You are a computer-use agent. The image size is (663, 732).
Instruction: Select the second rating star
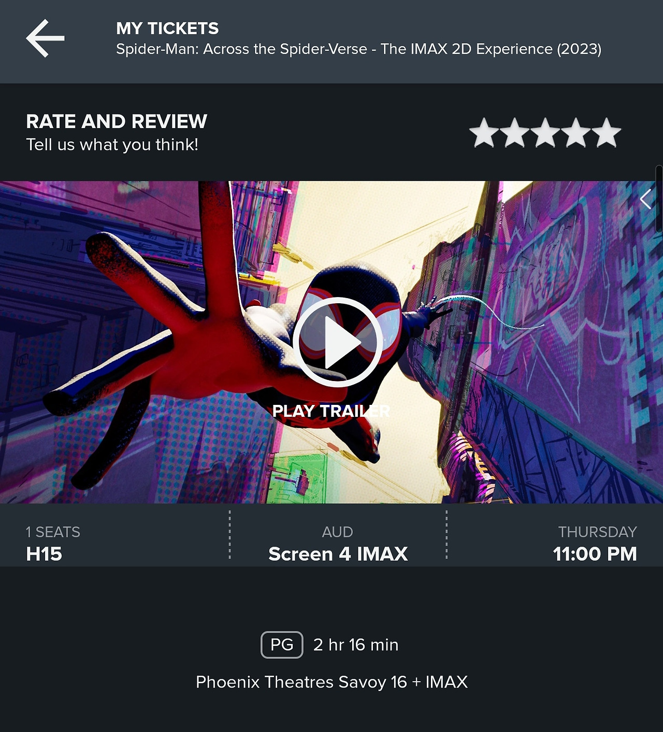[515, 133]
